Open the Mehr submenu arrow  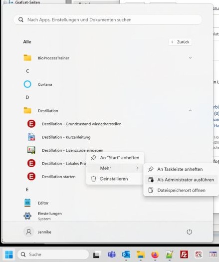(137, 168)
